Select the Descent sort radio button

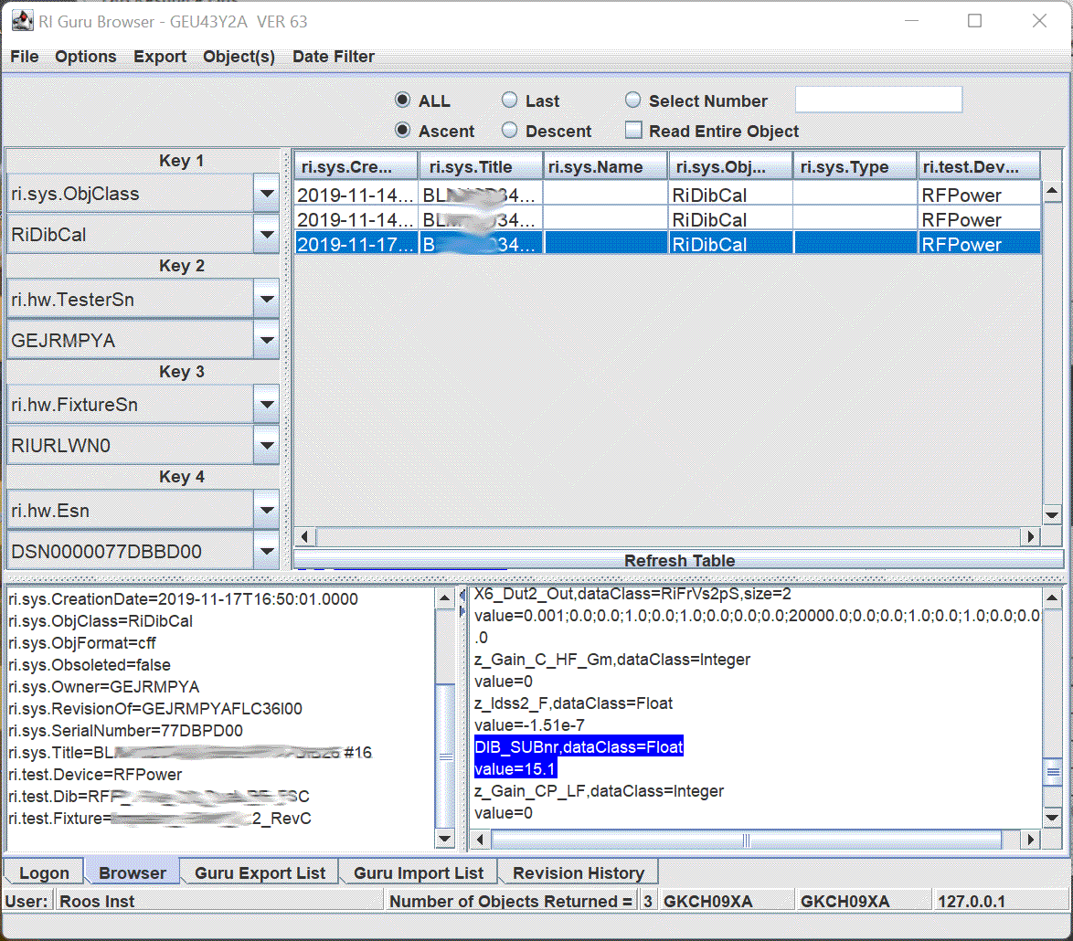pos(509,130)
